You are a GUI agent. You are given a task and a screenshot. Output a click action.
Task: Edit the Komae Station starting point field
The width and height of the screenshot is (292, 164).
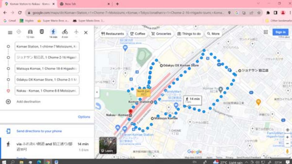47,46
